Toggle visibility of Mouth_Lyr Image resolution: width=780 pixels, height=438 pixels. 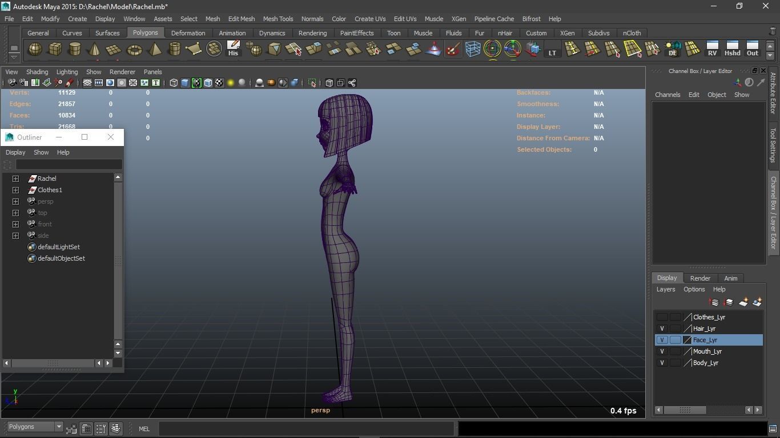(662, 351)
